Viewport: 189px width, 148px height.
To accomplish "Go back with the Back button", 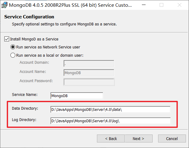I will click(x=111, y=139).
